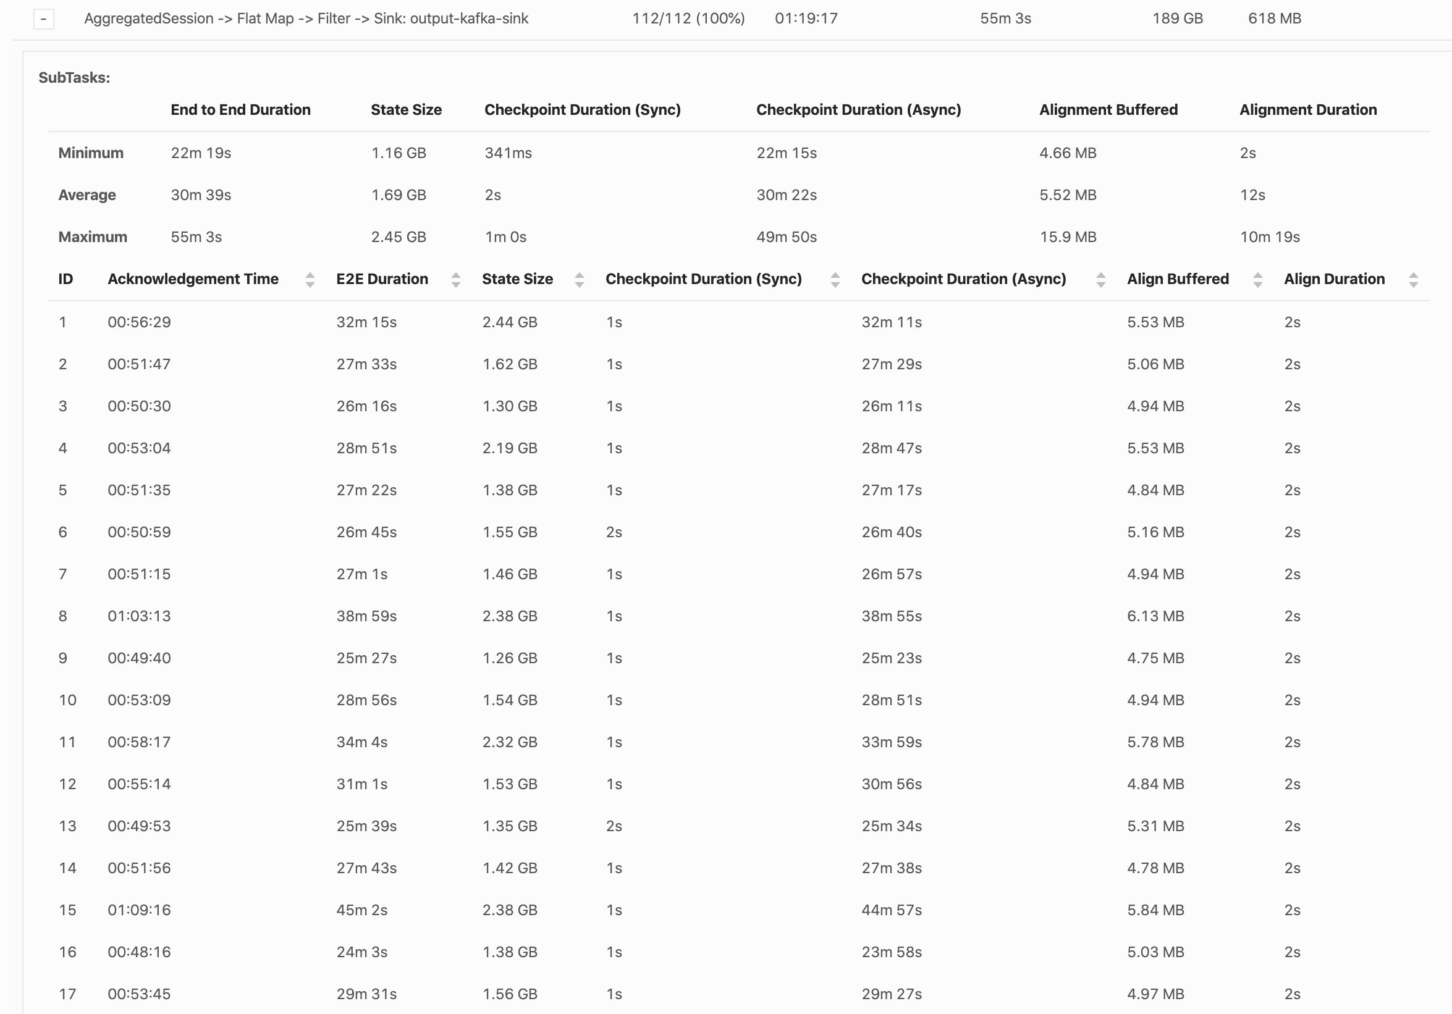Click sort icon for Checkpoint Duration (Async)
This screenshot has width=1452, height=1014.
pos(1100,279)
